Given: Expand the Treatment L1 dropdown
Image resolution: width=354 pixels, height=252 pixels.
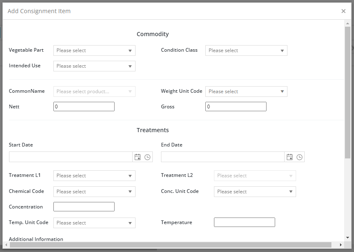Looking at the screenshot, I should coord(94,176).
